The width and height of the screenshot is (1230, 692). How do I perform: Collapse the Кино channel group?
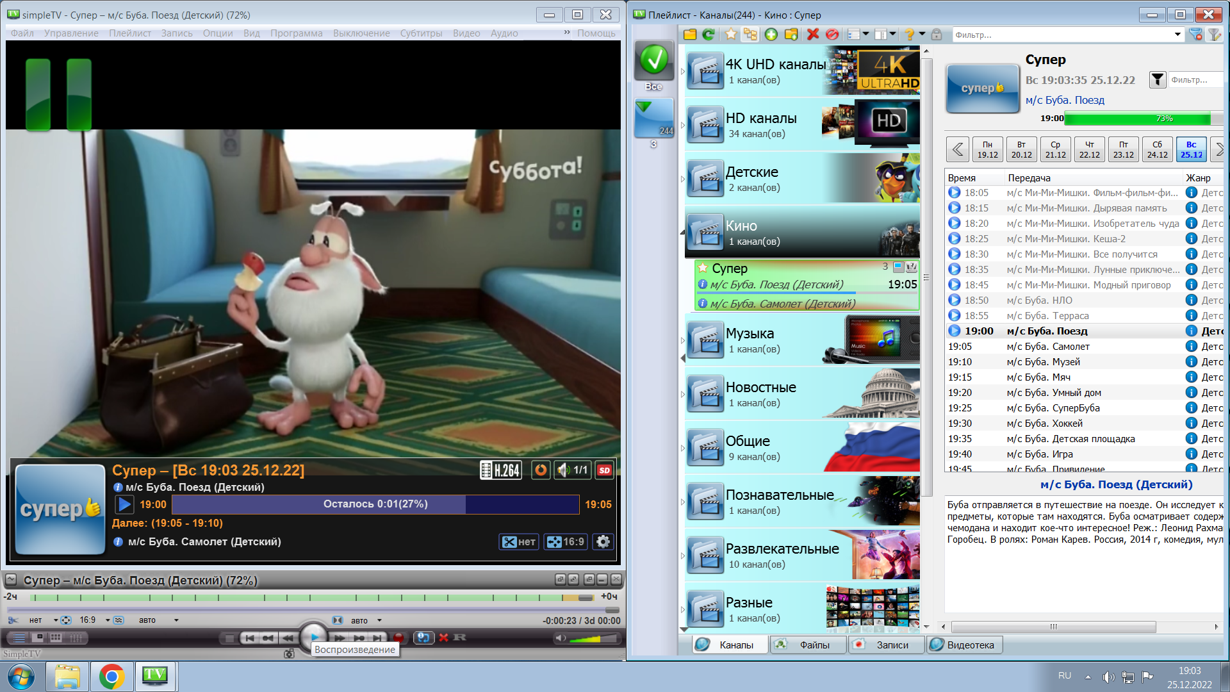pos(683,232)
